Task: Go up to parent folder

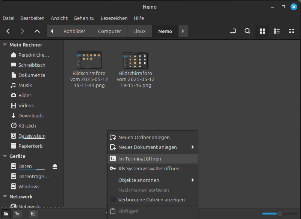Action: [37, 31]
